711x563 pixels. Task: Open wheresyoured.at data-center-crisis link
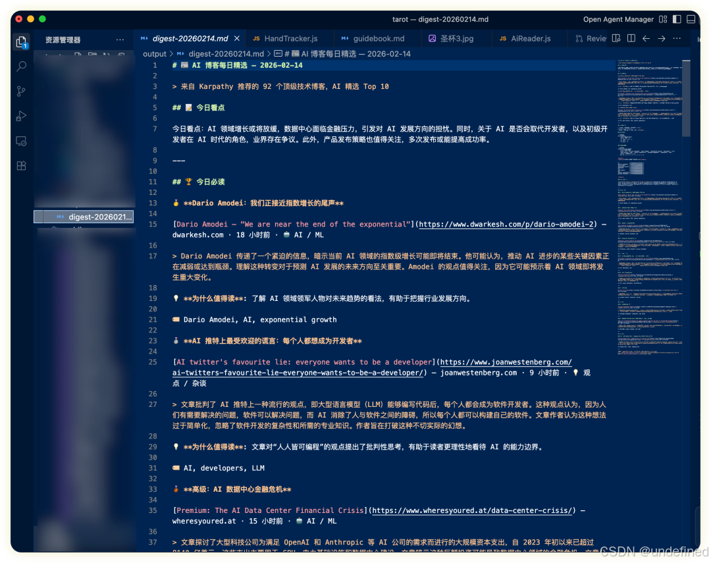[x=471, y=510]
